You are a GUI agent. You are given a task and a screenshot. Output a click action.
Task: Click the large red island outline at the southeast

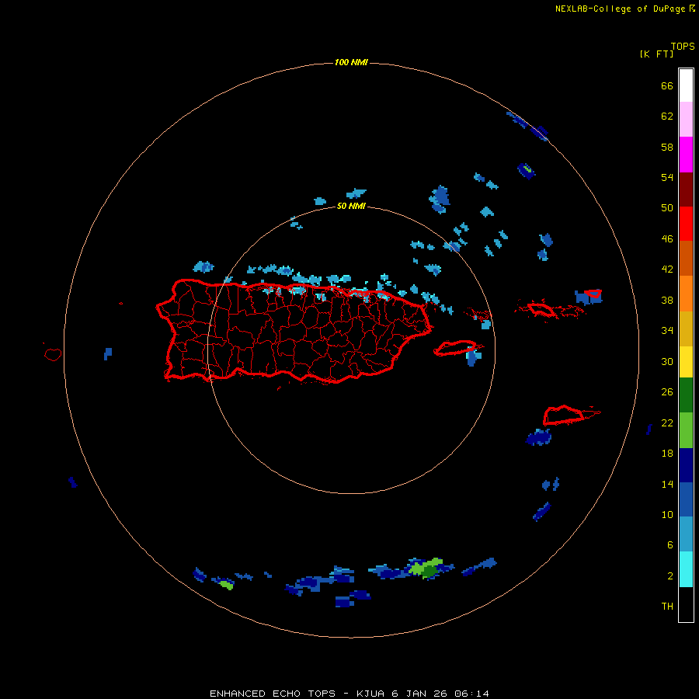point(564,415)
